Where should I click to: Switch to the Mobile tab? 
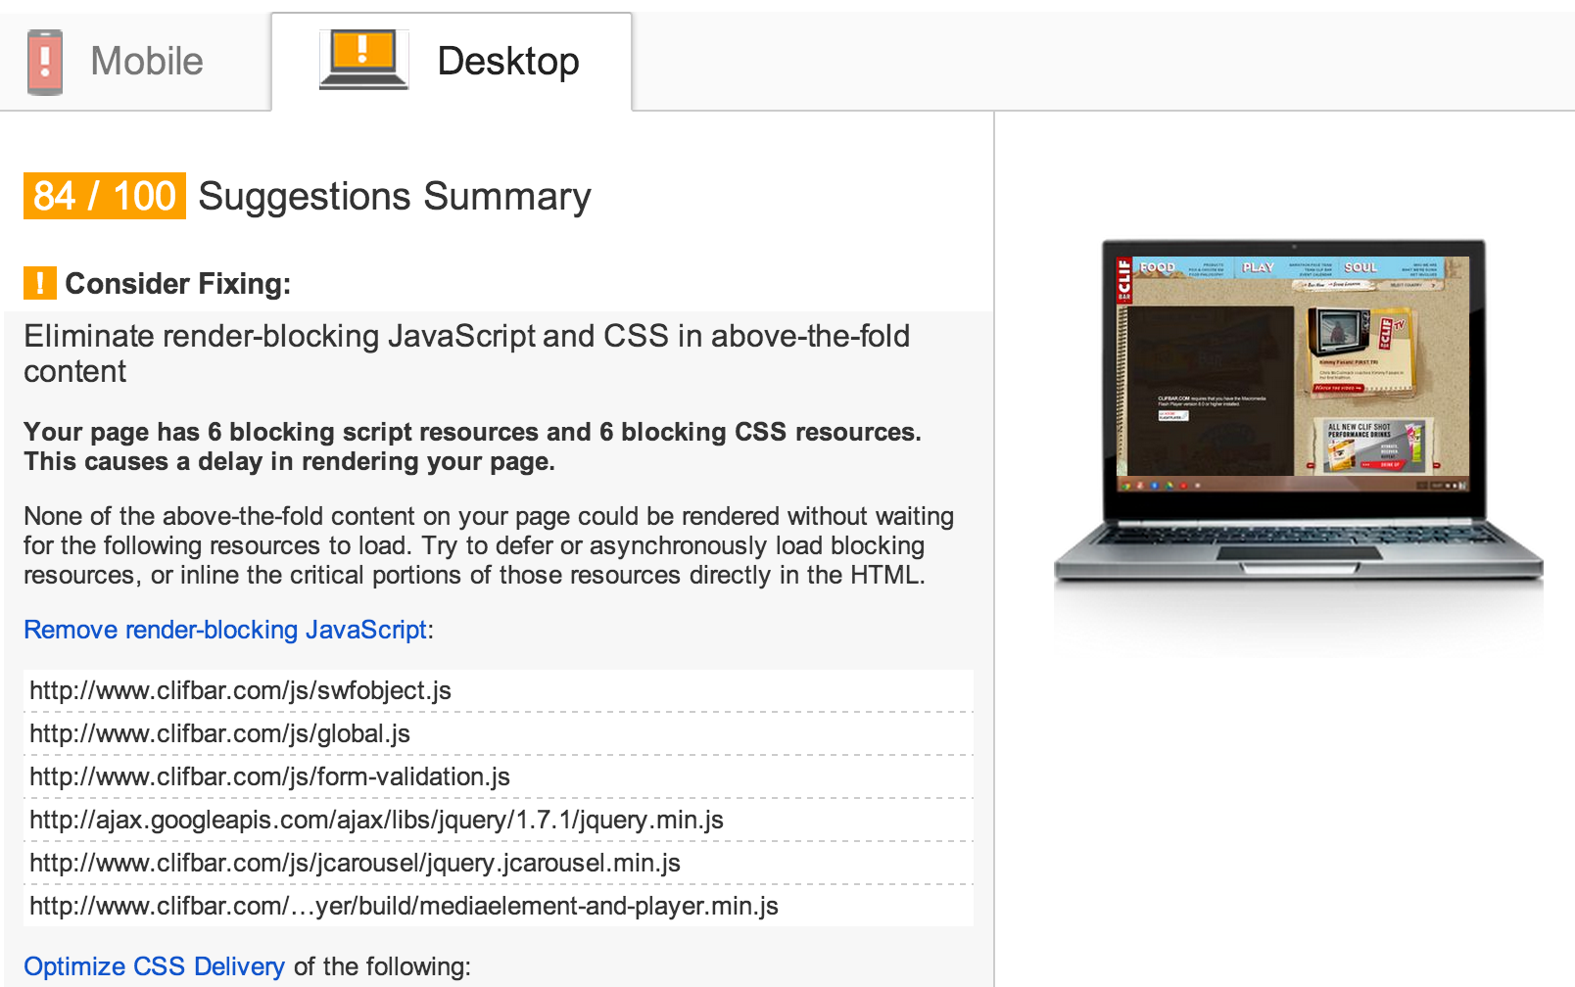pyautogui.click(x=135, y=62)
